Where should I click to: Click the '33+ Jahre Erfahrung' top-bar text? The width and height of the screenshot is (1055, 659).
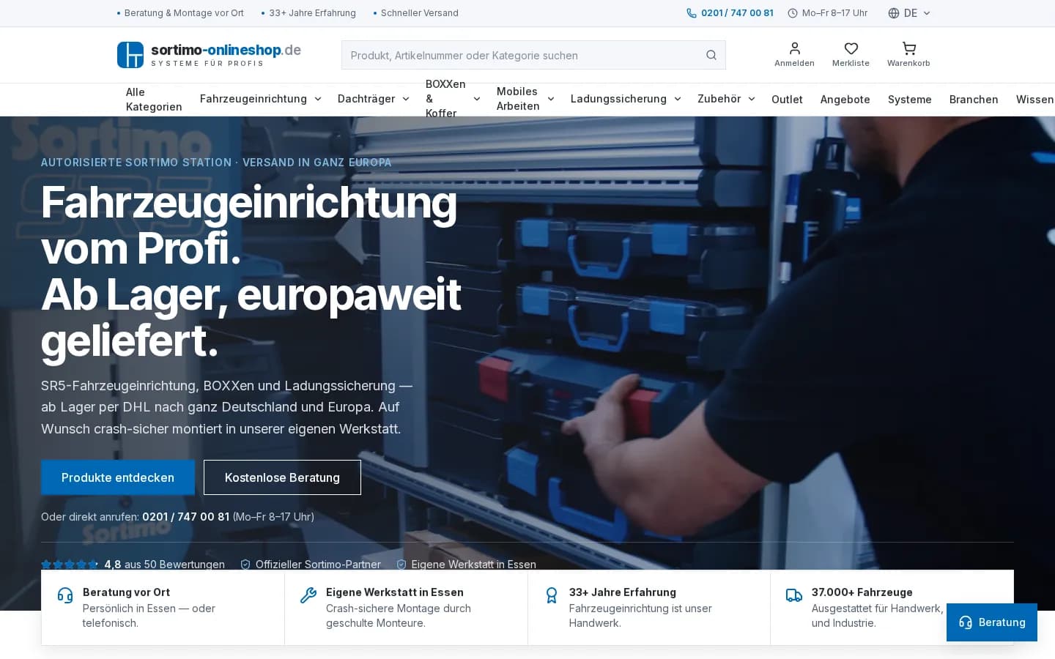coord(312,13)
